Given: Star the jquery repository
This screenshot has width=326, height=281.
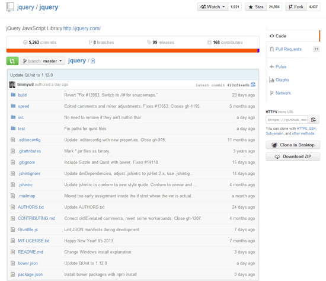Looking at the screenshot, I should 256,7.
